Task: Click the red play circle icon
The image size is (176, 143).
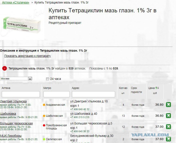Action: pyautogui.click(x=4, y=68)
